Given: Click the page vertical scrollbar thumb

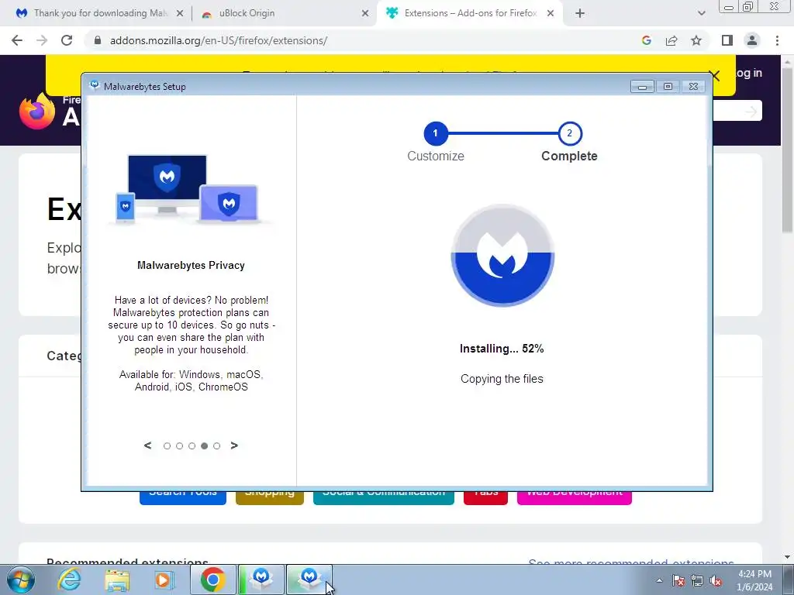Looking at the screenshot, I should point(788,150).
